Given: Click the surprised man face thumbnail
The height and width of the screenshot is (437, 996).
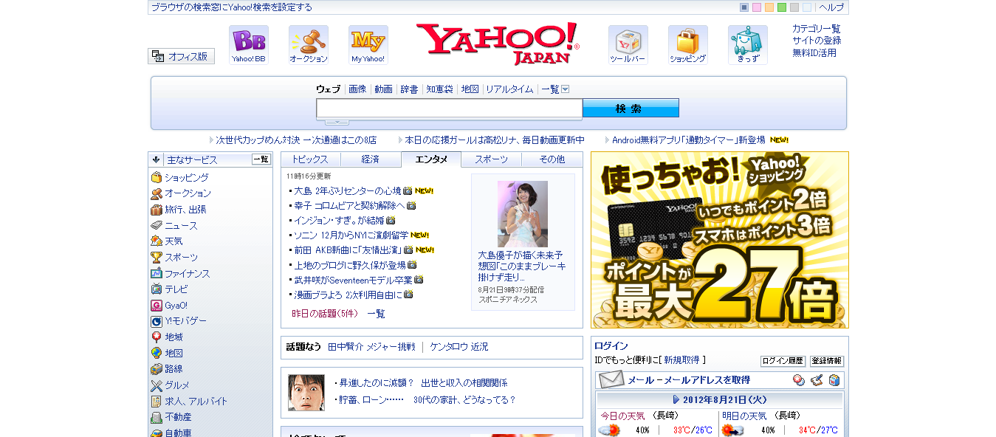Looking at the screenshot, I should pos(306,393).
